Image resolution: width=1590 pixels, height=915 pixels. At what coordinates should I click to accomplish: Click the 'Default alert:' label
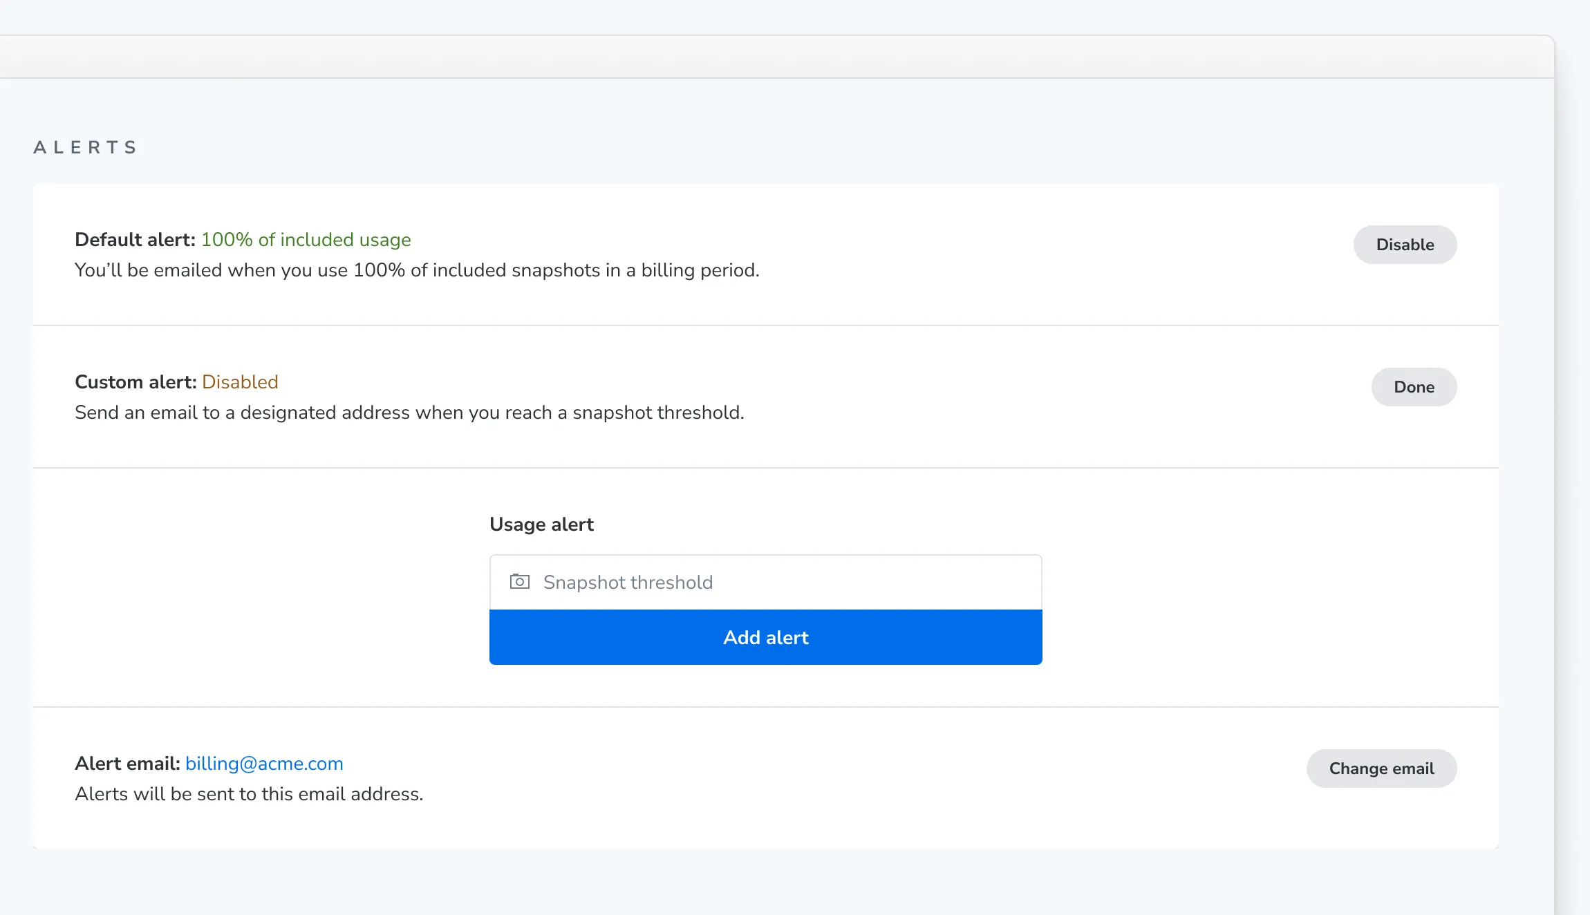[x=135, y=239]
